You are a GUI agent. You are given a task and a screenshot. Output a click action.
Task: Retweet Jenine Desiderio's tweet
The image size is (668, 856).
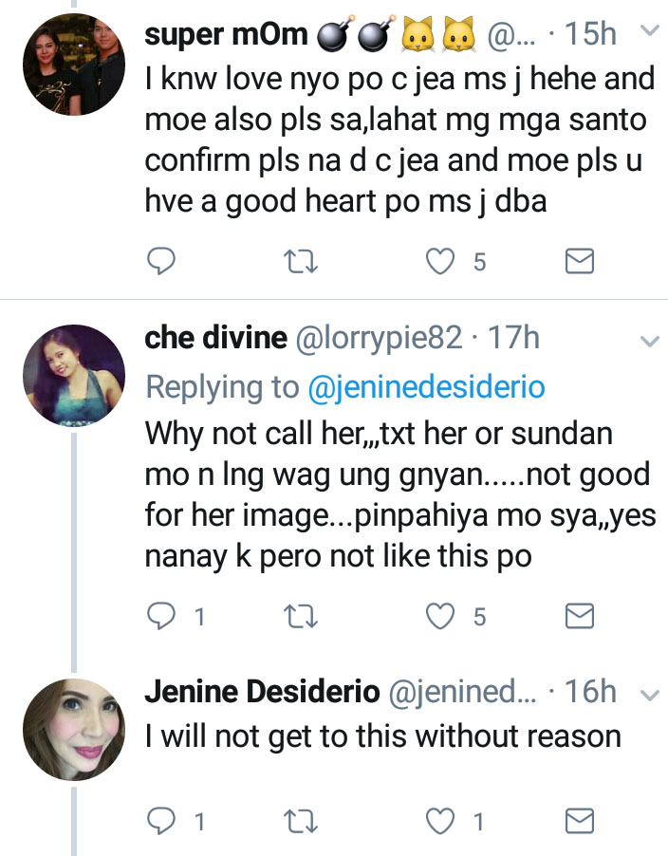[303, 820]
